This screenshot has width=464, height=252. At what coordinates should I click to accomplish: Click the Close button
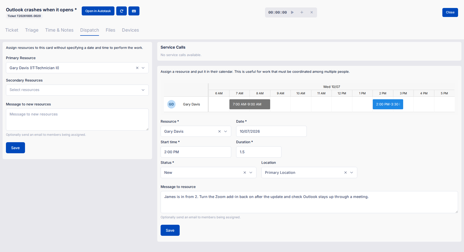pyautogui.click(x=450, y=12)
